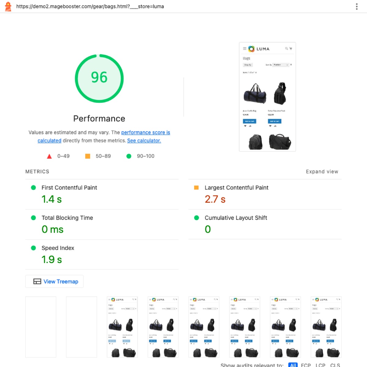
Task: Click green status dot beside First Contentful Paint
Action: pyautogui.click(x=33, y=187)
